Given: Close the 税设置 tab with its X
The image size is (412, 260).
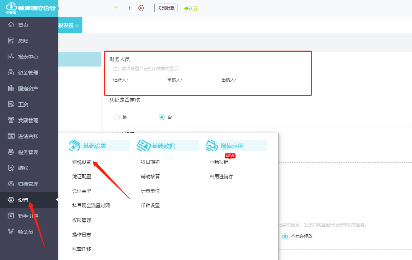Looking at the screenshot, I should pos(77,26).
